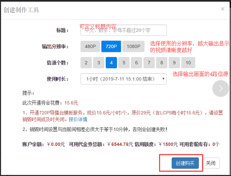Select 720P output resolution
Viewport: 231px width, 176px height.
[111, 46]
